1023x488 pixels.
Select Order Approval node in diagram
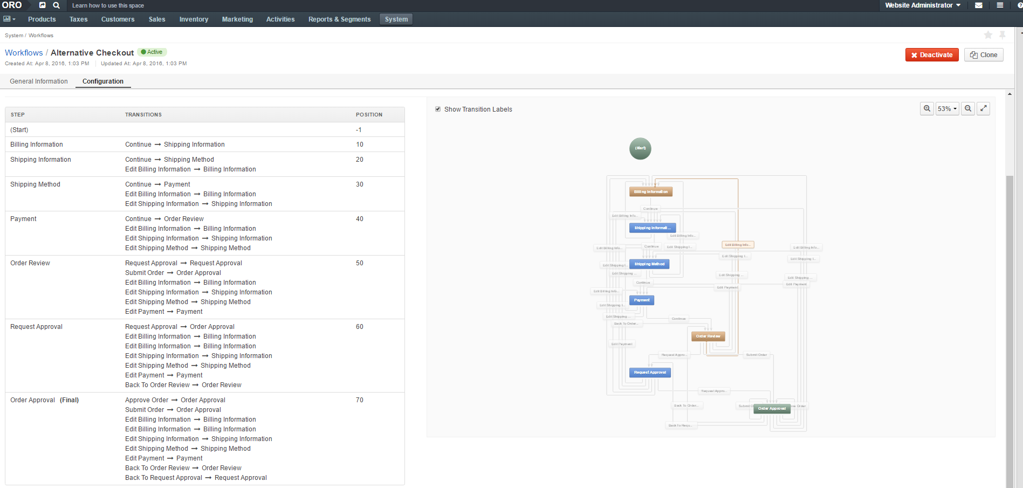click(x=772, y=409)
